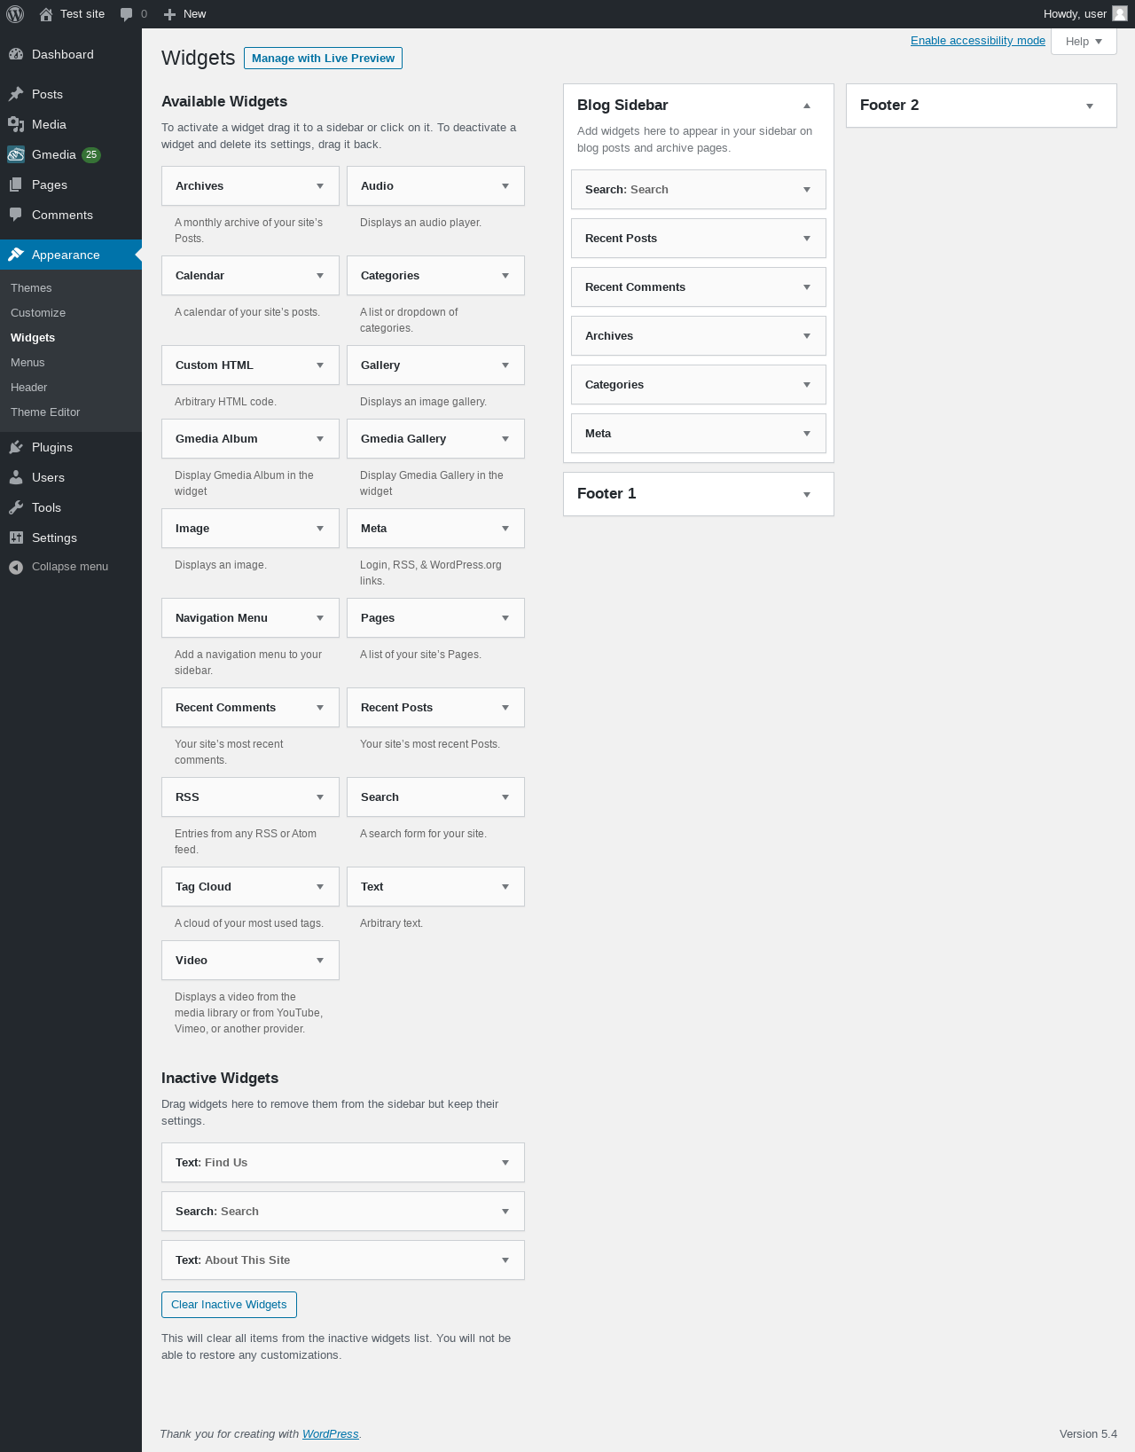
Task: Collapse the Blog Sidebar panel arrow
Action: click(x=807, y=106)
